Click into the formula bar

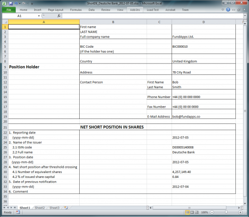(153, 16)
